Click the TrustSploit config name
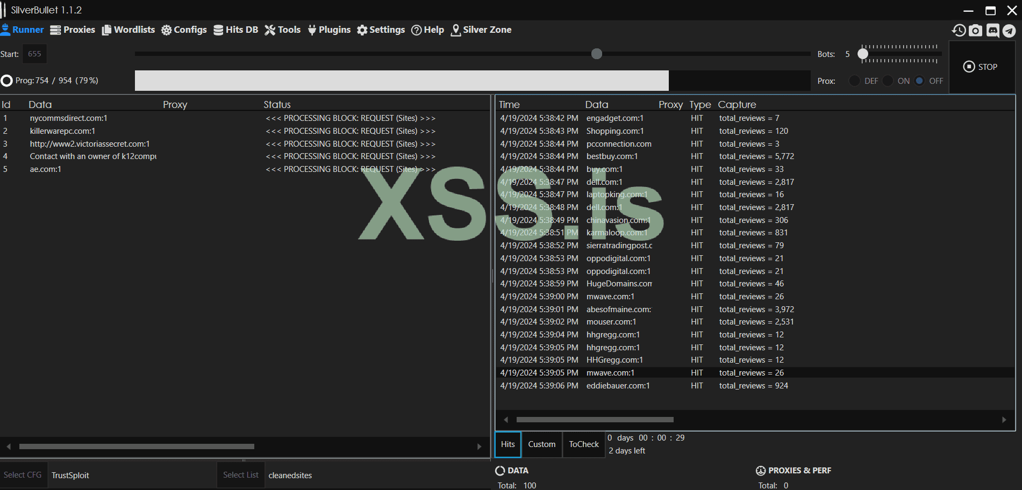1022x490 pixels. click(x=70, y=475)
